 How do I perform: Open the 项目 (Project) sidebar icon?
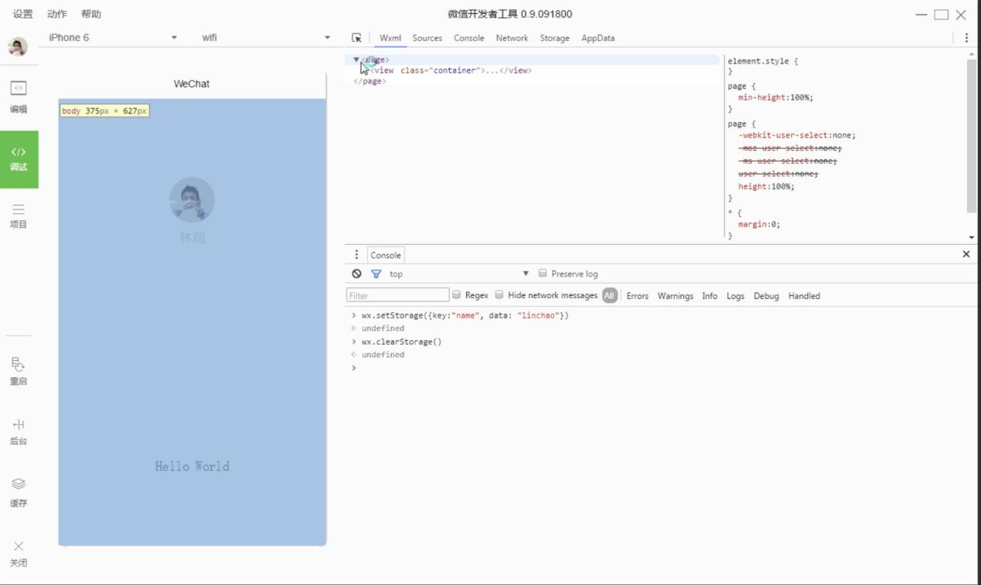(x=19, y=216)
